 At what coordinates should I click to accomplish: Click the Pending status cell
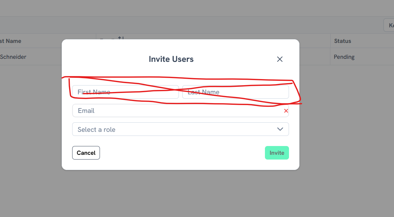pyautogui.click(x=344, y=57)
